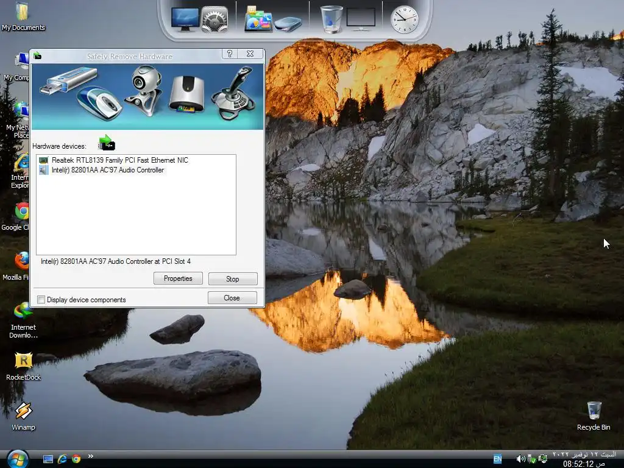Image resolution: width=624 pixels, height=468 pixels.
Task: Click the Safely Remove Hardware title bar icon
Action: coord(37,55)
